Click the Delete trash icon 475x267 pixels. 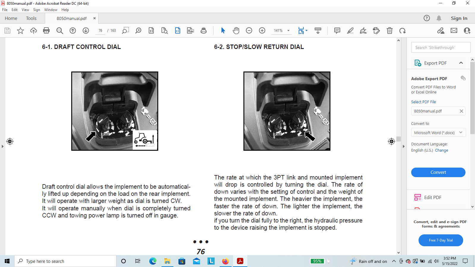click(389, 31)
